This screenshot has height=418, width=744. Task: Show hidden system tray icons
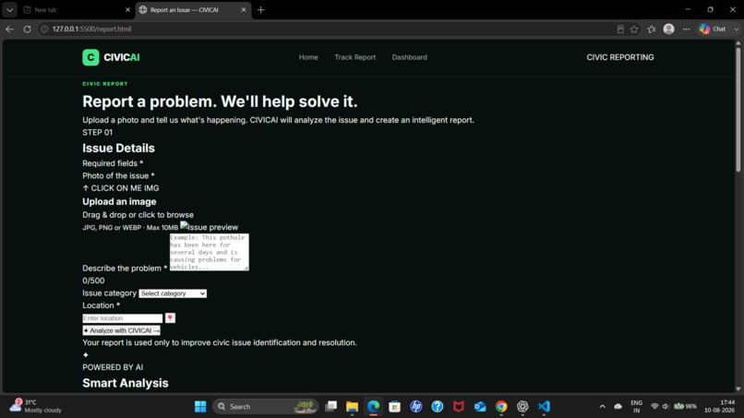602,407
